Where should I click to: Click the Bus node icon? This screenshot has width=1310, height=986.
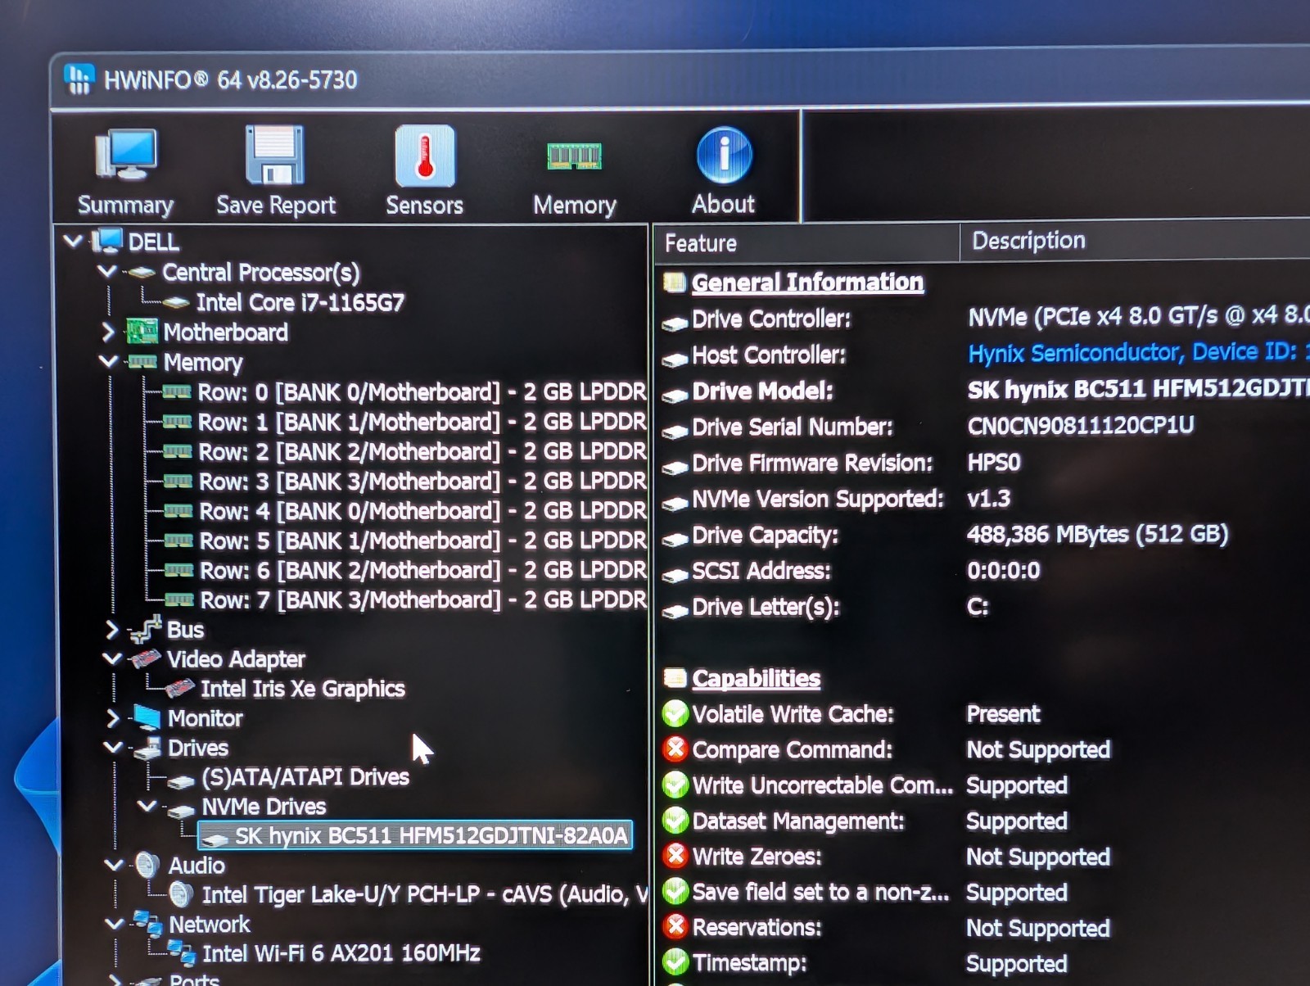click(146, 629)
